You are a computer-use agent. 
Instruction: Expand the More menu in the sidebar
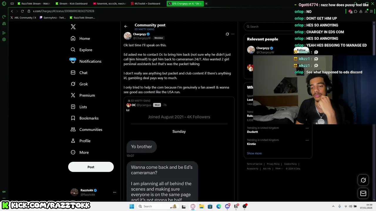point(80,152)
